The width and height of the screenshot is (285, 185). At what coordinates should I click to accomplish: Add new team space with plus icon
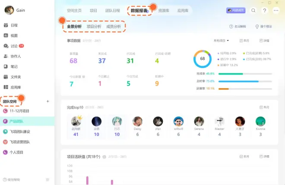(47, 101)
